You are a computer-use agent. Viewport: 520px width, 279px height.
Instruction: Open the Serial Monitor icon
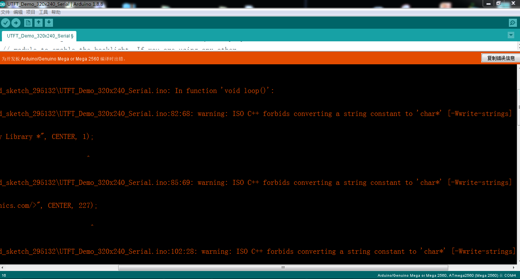point(513,23)
